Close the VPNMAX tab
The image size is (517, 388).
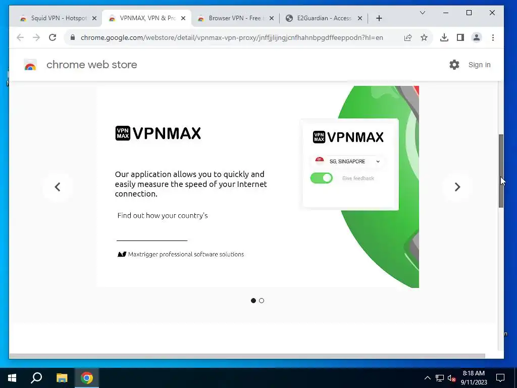click(x=183, y=18)
